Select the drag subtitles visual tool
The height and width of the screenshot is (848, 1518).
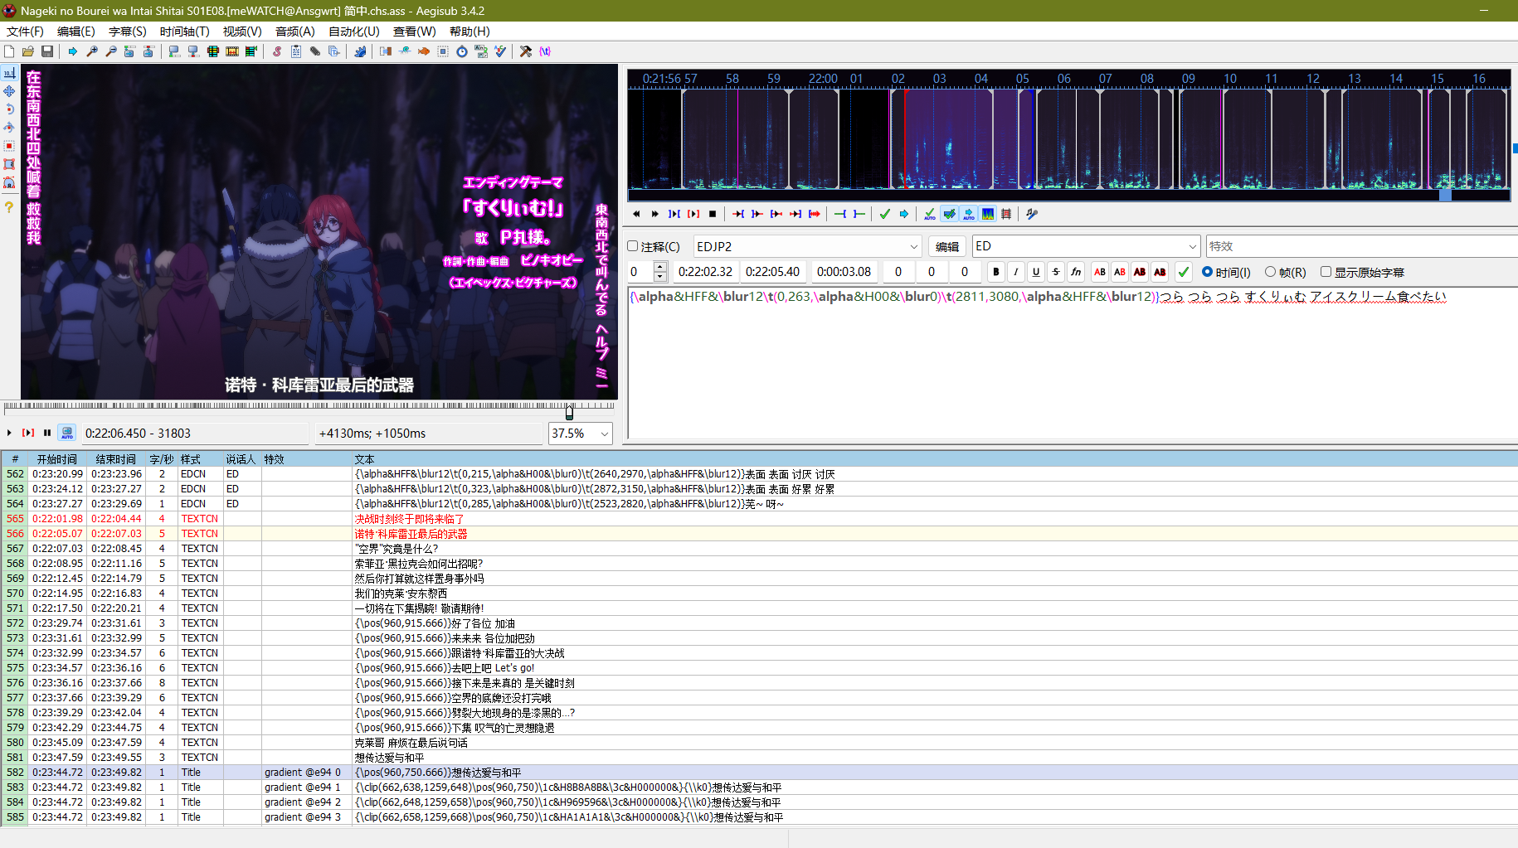click(x=9, y=91)
